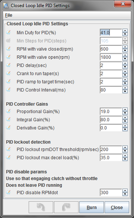
Task: Decrease RPM with valve open using down arrow
Action: [125, 59]
